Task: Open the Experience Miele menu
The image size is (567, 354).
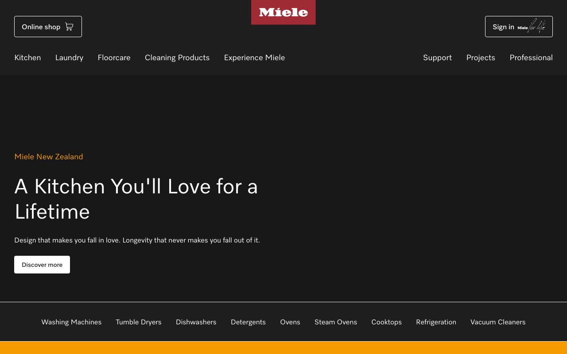Action: [x=254, y=58]
